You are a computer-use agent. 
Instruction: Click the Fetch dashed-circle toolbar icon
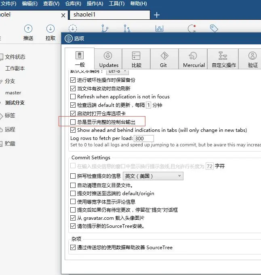coord(73,28)
